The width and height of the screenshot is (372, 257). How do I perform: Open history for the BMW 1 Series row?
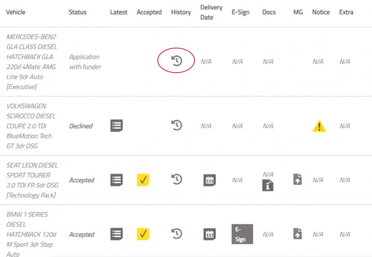click(177, 234)
